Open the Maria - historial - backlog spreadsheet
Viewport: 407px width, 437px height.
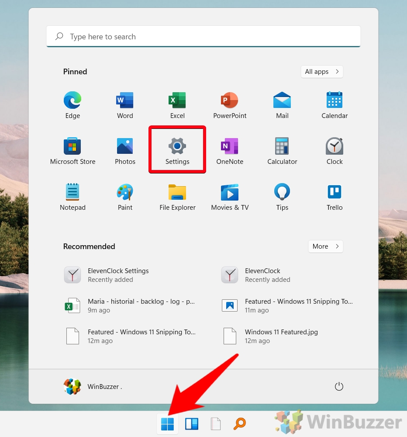pyautogui.click(x=131, y=305)
